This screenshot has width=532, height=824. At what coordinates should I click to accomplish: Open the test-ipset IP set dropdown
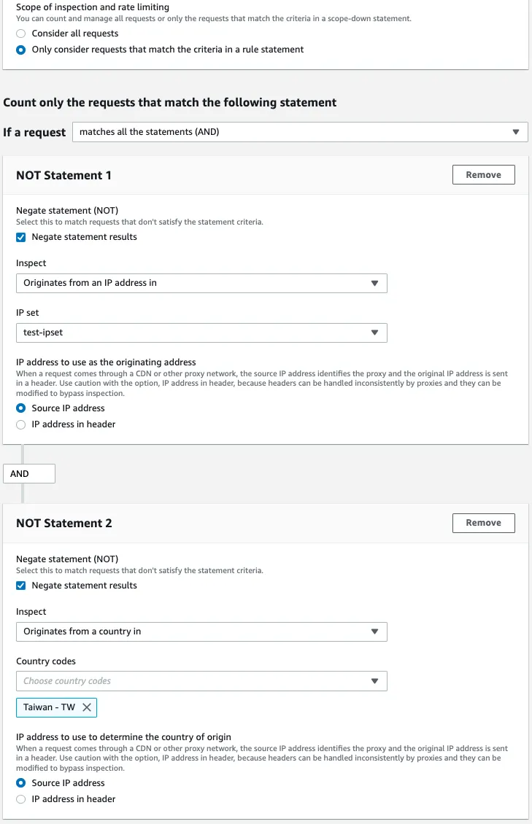click(x=201, y=333)
